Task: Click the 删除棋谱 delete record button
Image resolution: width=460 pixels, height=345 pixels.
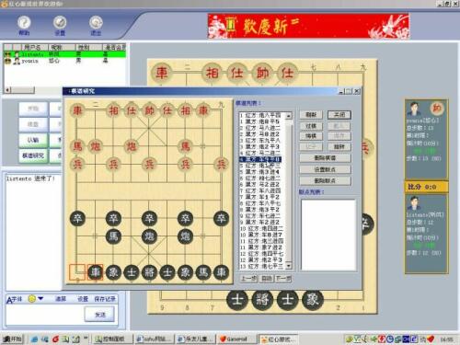Action: tap(325, 158)
